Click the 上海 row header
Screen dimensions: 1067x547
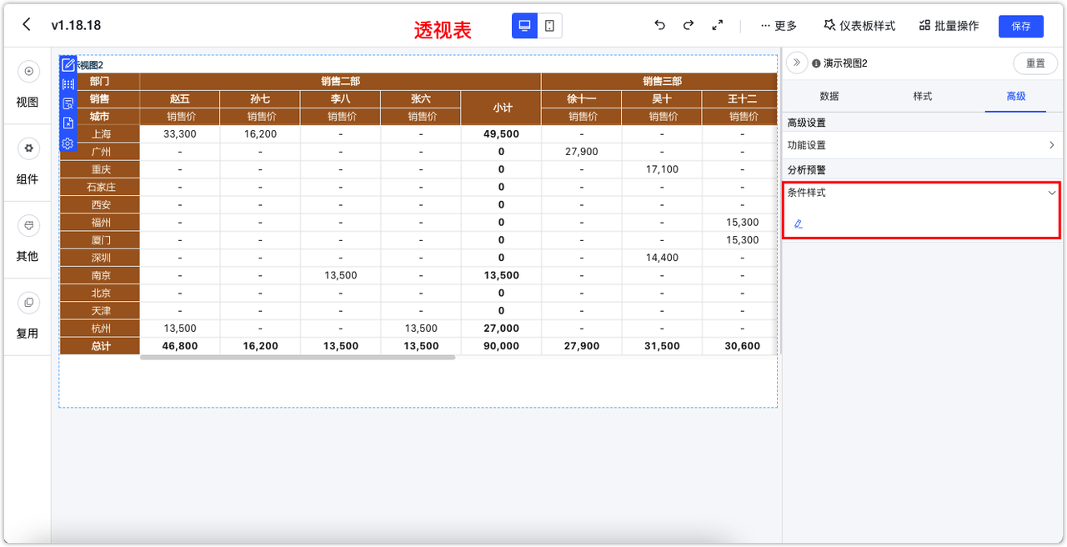pos(100,133)
